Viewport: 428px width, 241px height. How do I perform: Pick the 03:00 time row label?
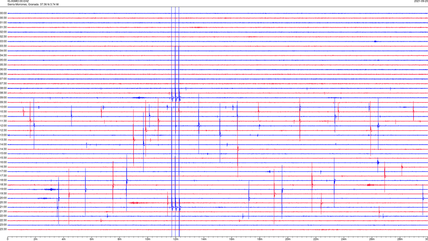click(x=3, y=42)
